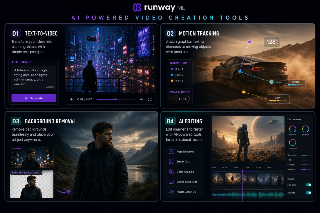
Task: Open the Auto Reframe tool icon
Action: coord(171,152)
